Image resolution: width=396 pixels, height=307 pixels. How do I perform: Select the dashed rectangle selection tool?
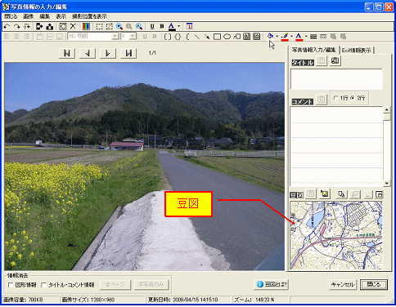coord(100,26)
